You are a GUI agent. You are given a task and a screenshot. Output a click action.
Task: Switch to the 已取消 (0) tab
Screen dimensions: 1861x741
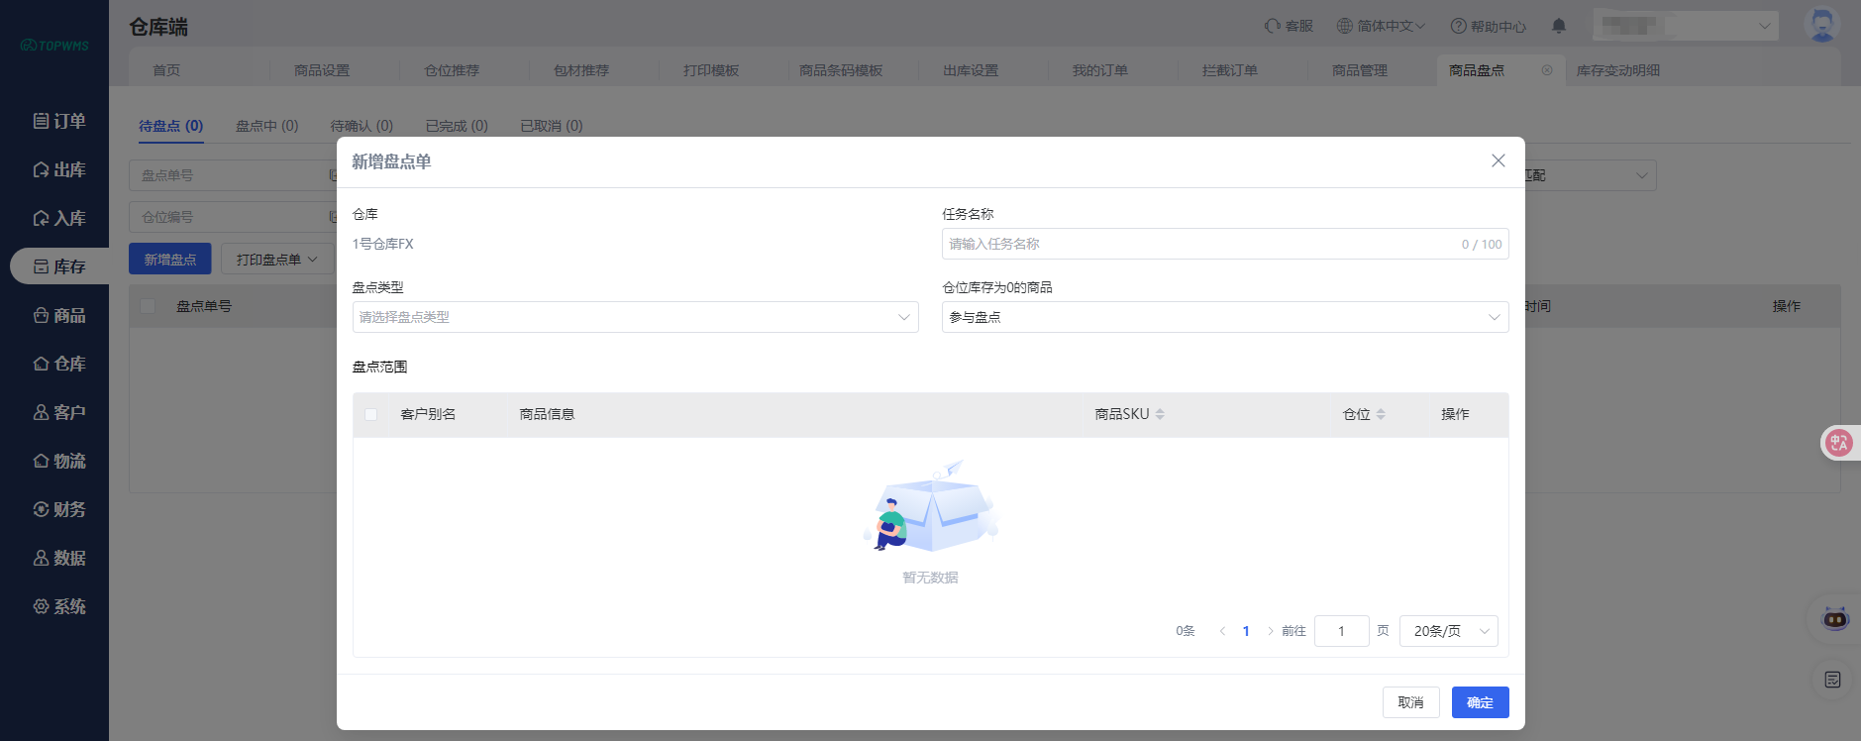pos(552,126)
